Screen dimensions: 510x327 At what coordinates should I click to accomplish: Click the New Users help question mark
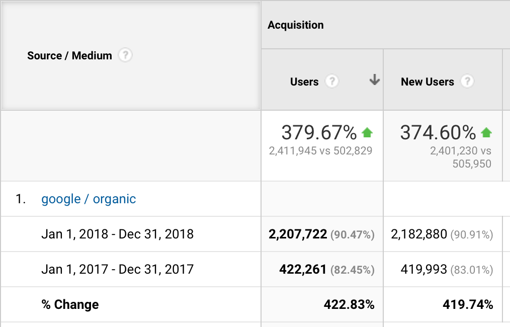467,81
